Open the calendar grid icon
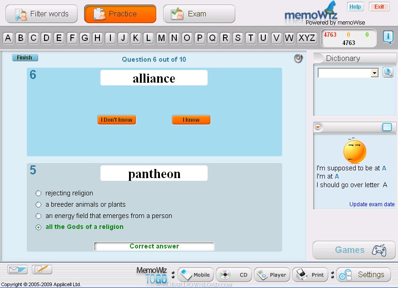The height and width of the screenshot is (288, 398). click(x=387, y=127)
